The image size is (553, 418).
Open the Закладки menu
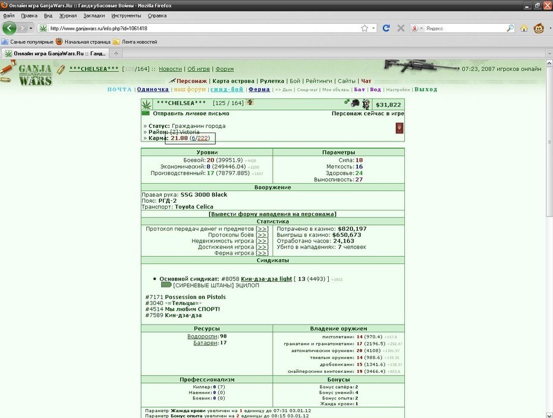coord(94,15)
